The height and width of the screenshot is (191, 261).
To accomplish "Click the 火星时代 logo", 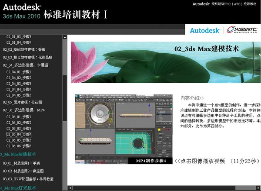I will tap(242, 30).
